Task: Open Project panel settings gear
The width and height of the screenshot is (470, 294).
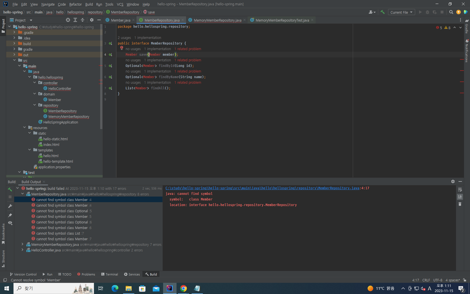Action: coord(92,20)
